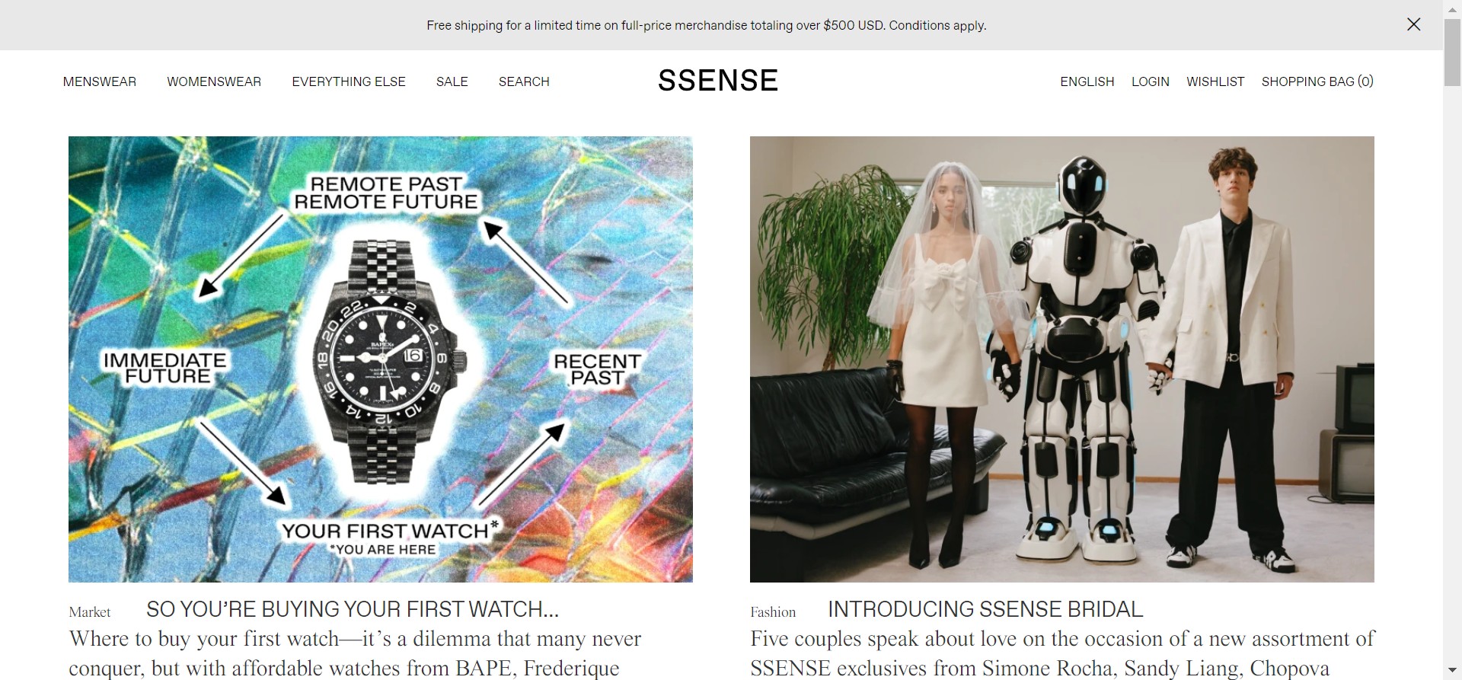Read 'So You're Buying Your First Watch' article
This screenshot has width=1462, height=680.
pos(353,609)
